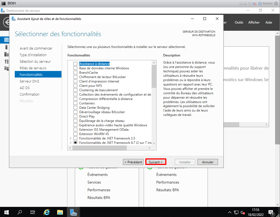The height and width of the screenshot is (217, 280).
Task: Check the Assistance à distance checkbox
Action: tap(75, 64)
